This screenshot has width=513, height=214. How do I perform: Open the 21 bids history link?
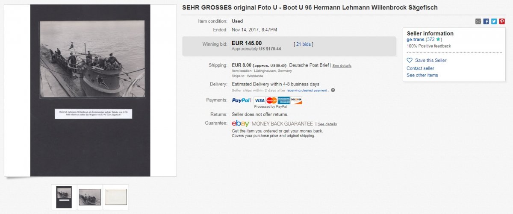click(304, 44)
